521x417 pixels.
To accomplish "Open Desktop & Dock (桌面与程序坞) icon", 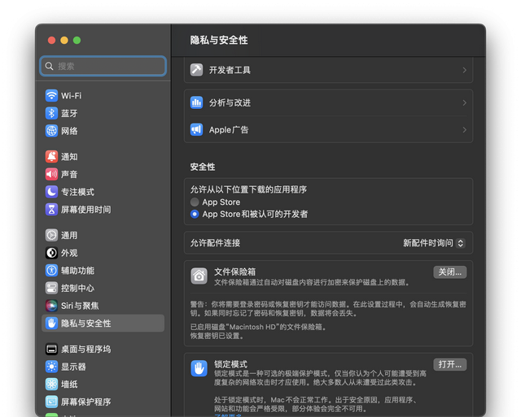I will [x=51, y=349].
